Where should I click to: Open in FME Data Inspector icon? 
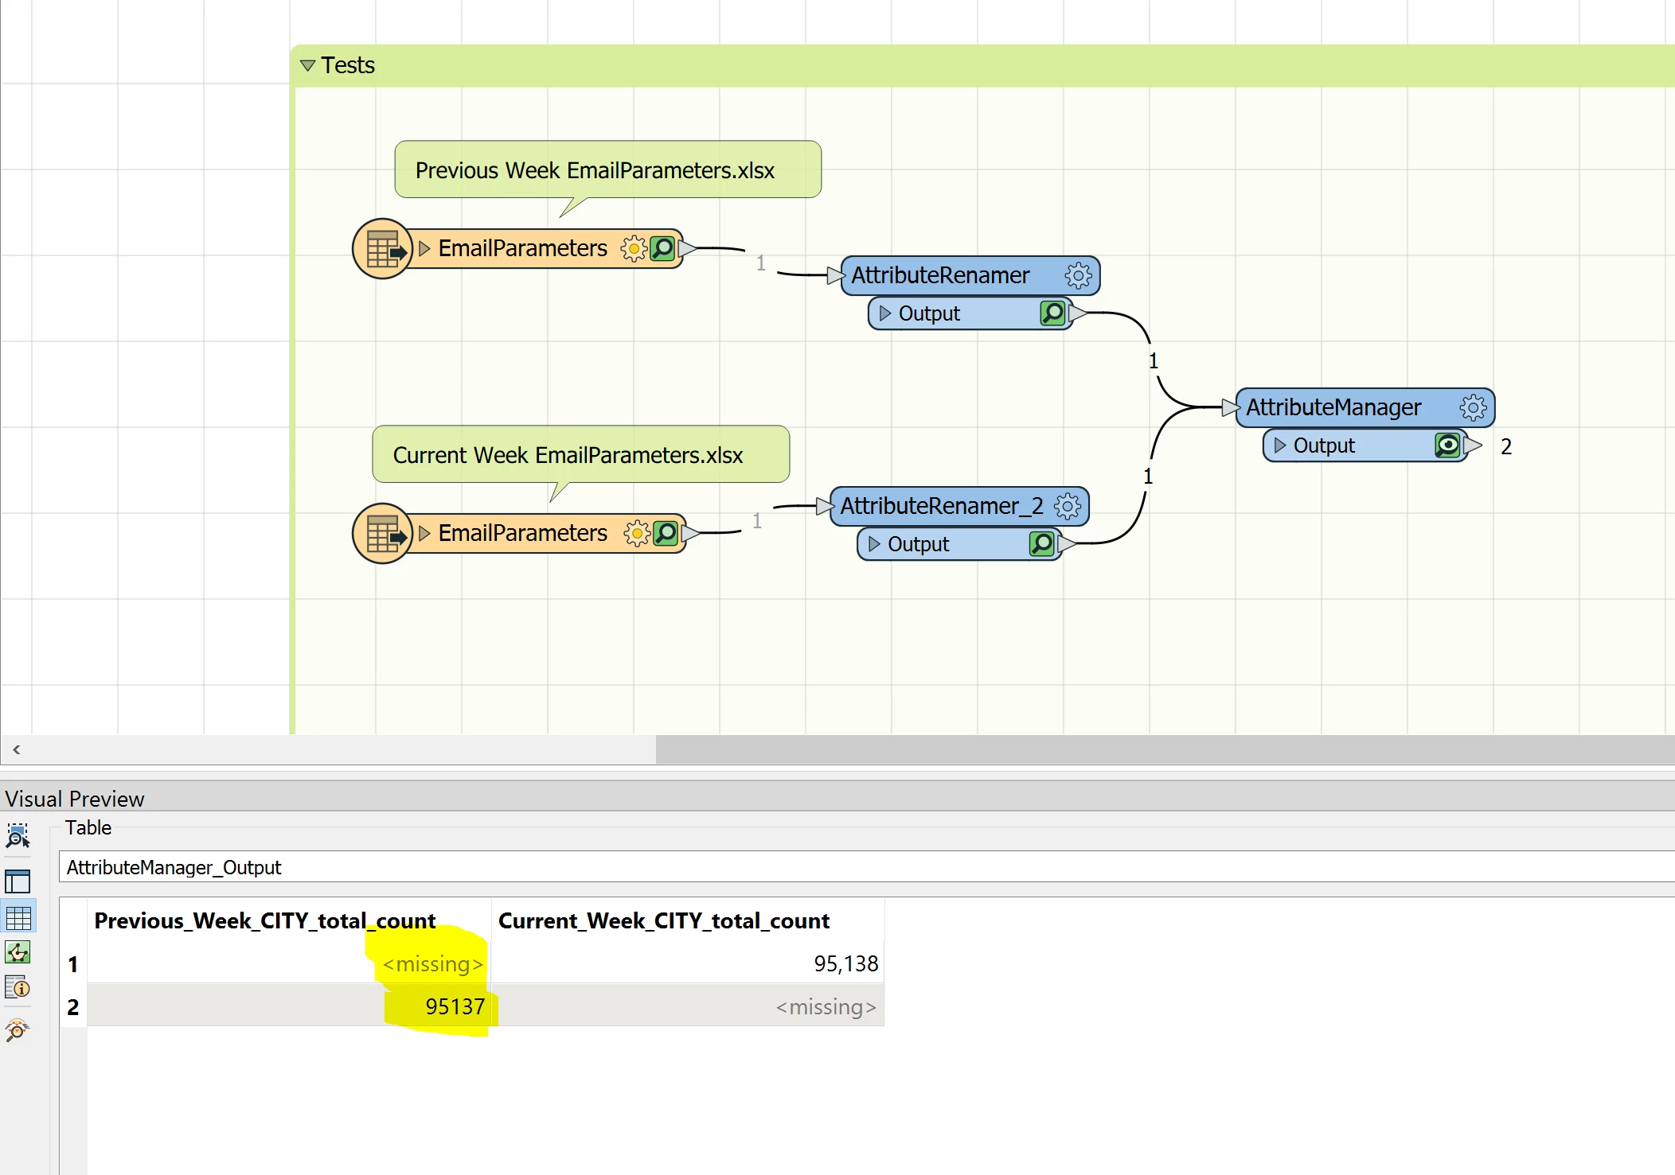pyautogui.click(x=18, y=1030)
